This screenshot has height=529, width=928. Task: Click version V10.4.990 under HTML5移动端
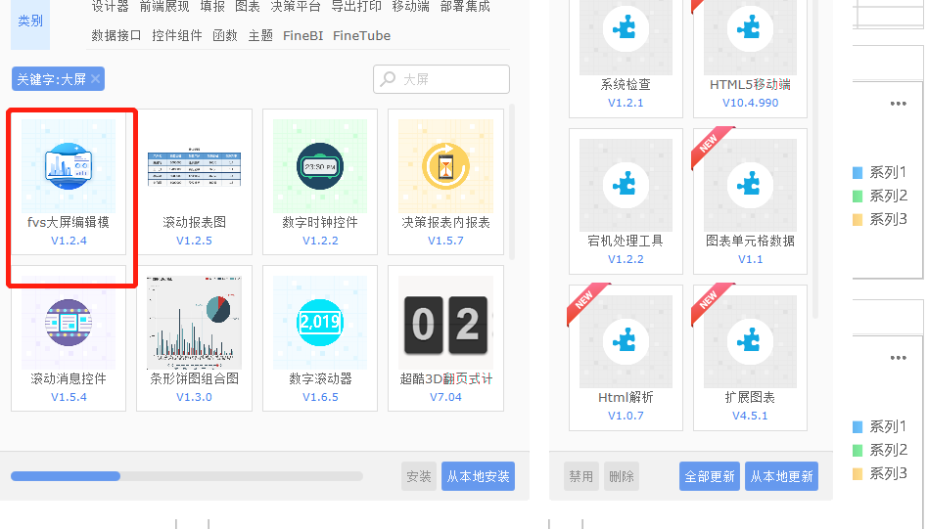coord(751,103)
